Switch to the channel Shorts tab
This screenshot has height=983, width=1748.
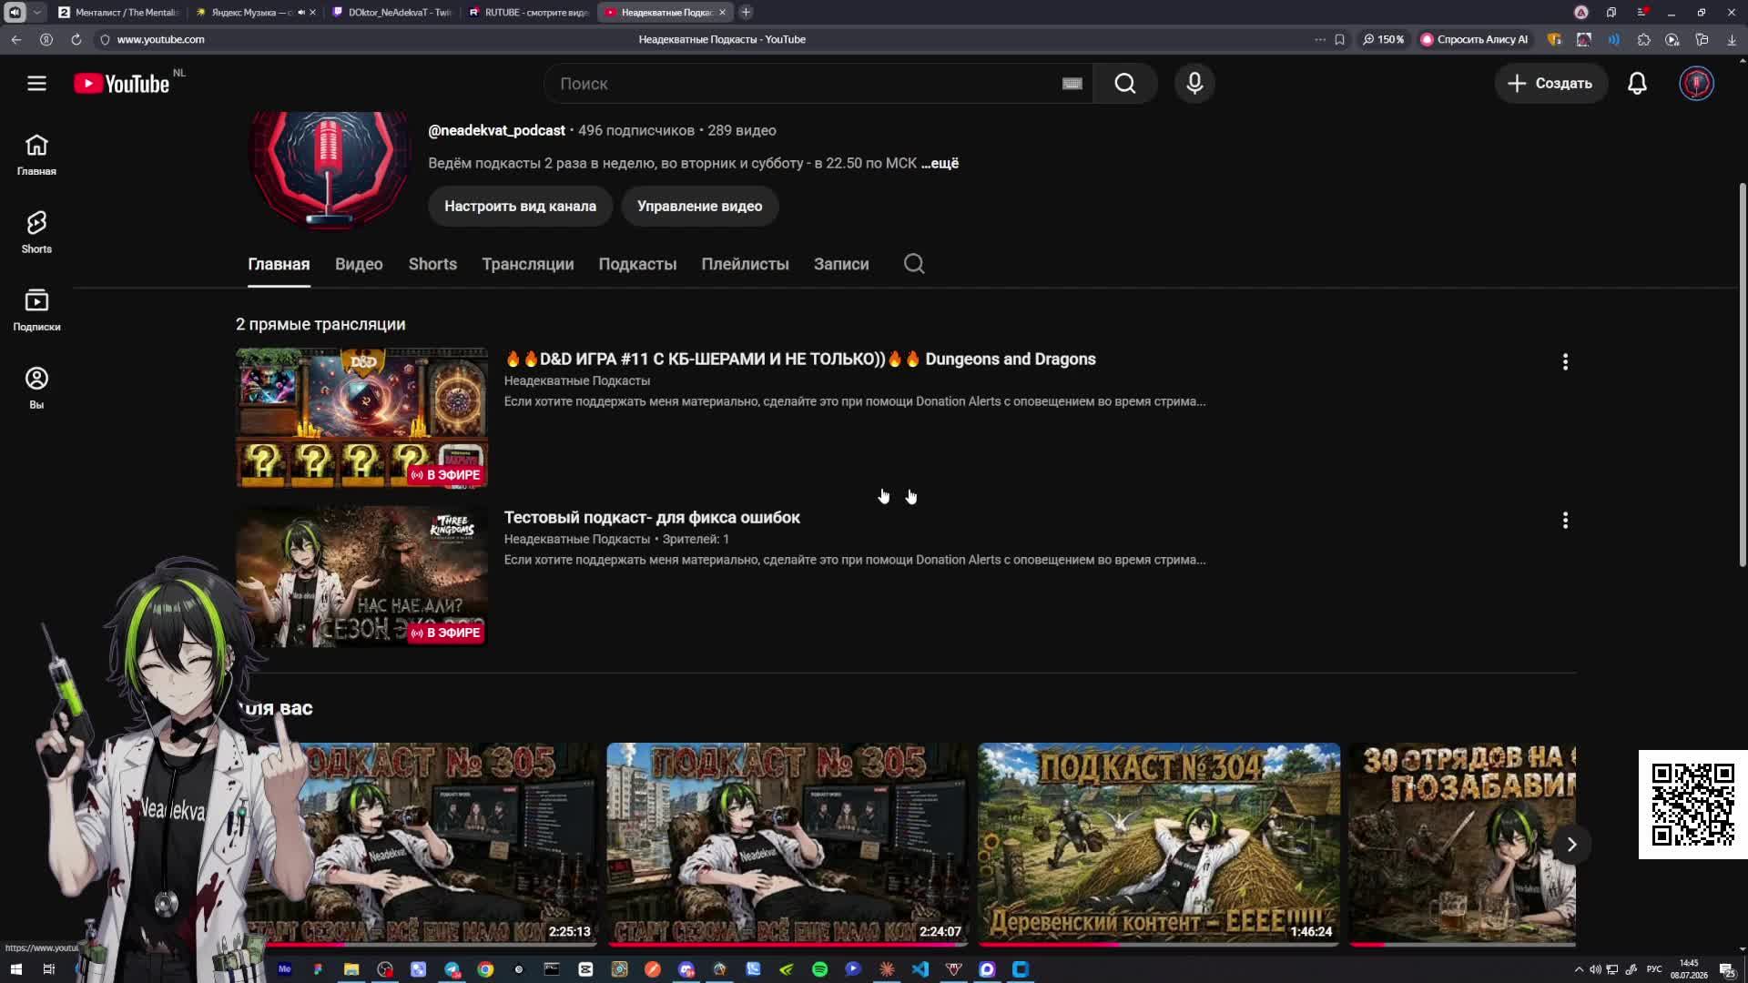tap(432, 264)
